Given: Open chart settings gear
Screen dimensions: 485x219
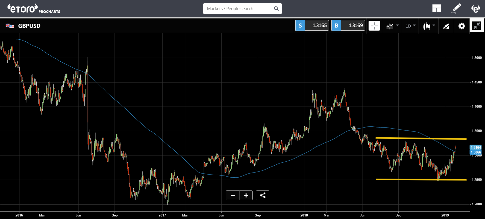Looking at the screenshot, I should 462,26.
